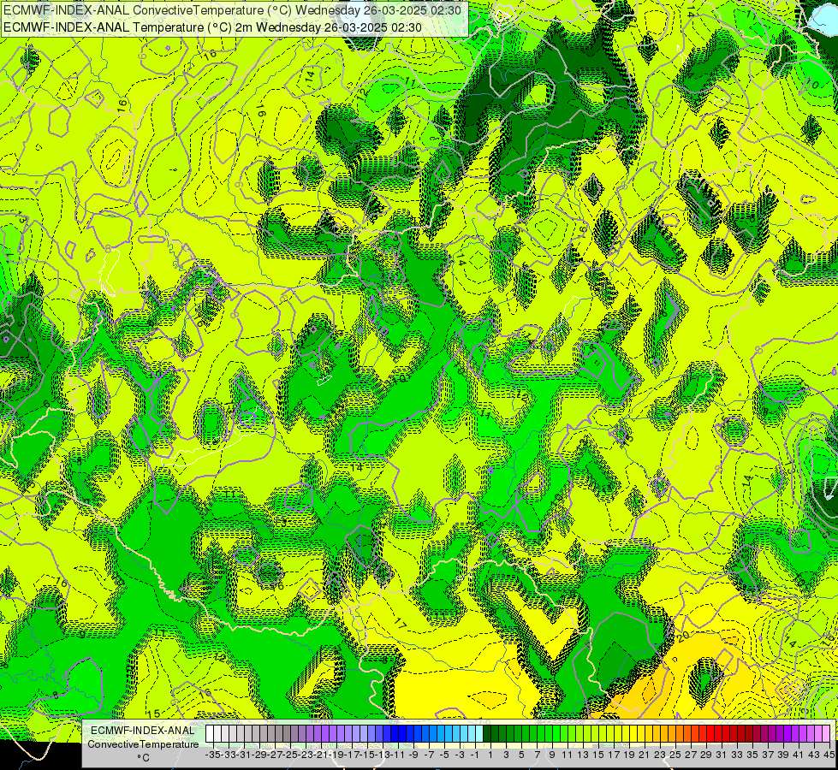838x770 pixels.
Task: Click the legend tick label 45
Action: [829, 755]
